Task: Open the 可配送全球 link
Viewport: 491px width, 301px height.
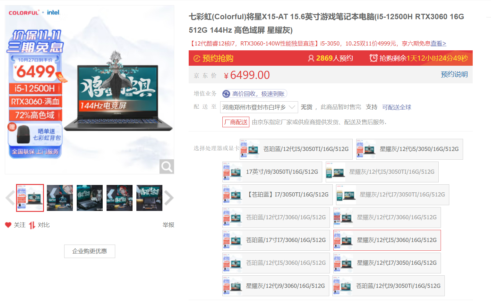Action: tap(397, 107)
